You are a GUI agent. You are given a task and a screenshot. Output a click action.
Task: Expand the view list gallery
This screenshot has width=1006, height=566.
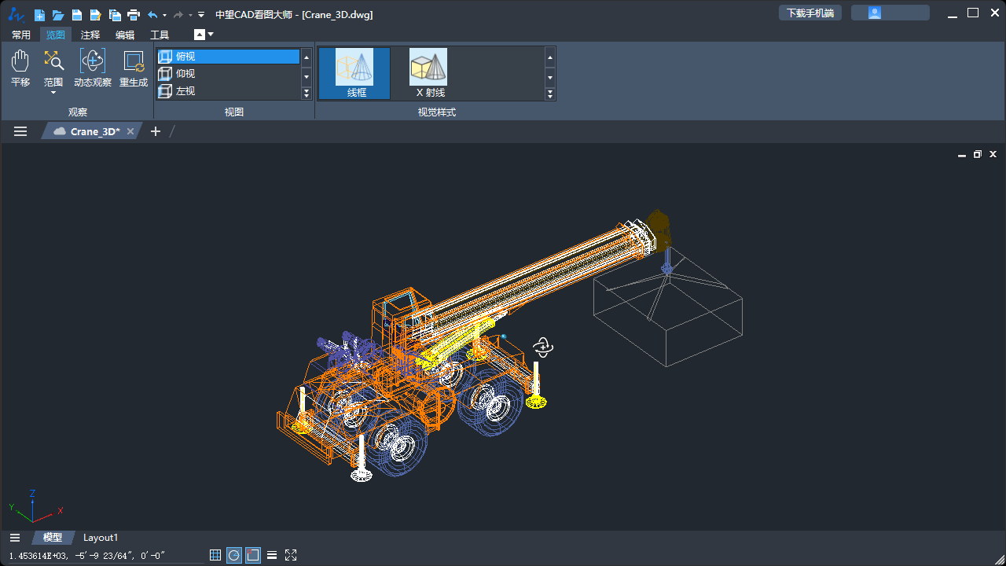tap(307, 94)
